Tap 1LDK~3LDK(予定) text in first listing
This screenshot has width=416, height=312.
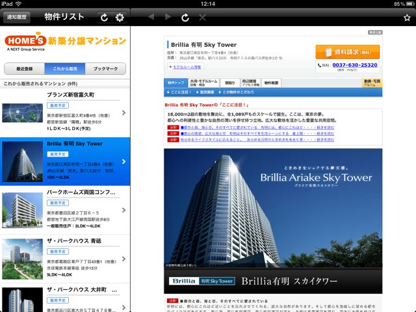69,129
